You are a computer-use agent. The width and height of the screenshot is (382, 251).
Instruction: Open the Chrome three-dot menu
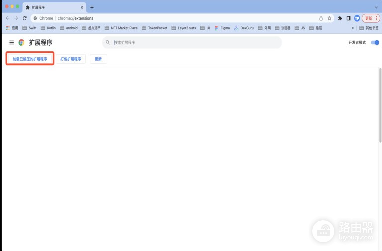click(377, 18)
